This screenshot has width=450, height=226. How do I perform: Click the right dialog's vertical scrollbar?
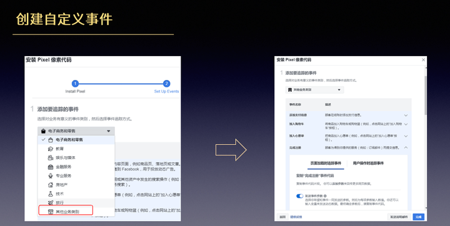pos(426,96)
